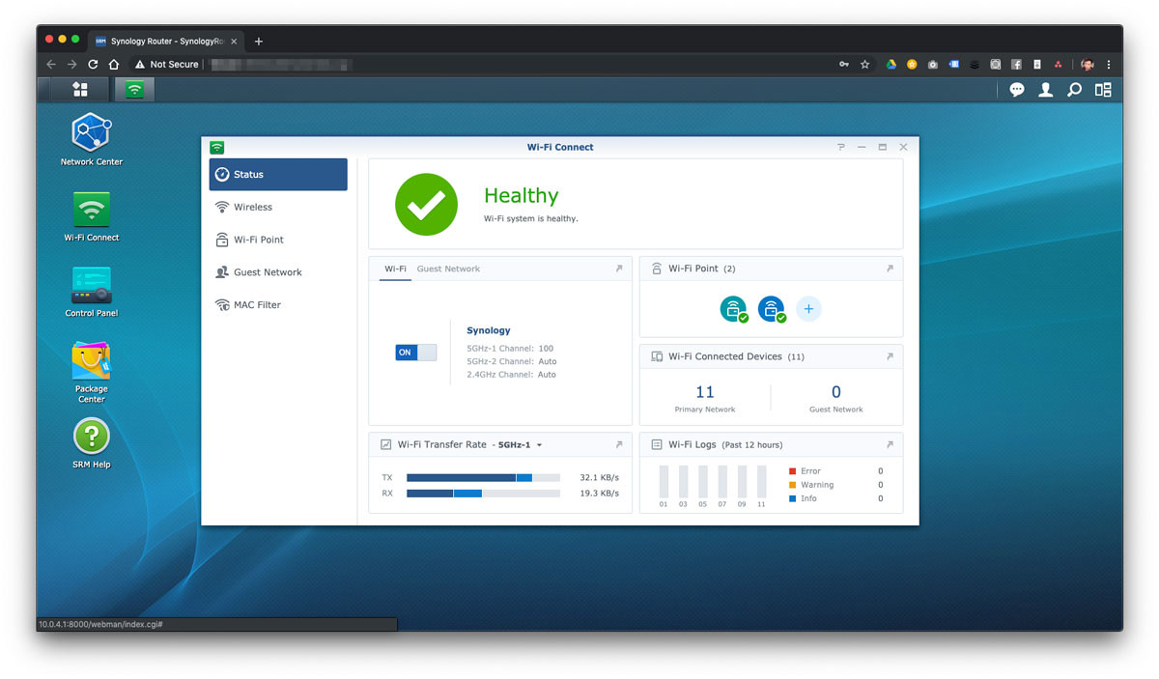The image size is (1159, 679).
Task: Open the 5GHz-1 transfer rate dropdown
Action: (521, 445)
